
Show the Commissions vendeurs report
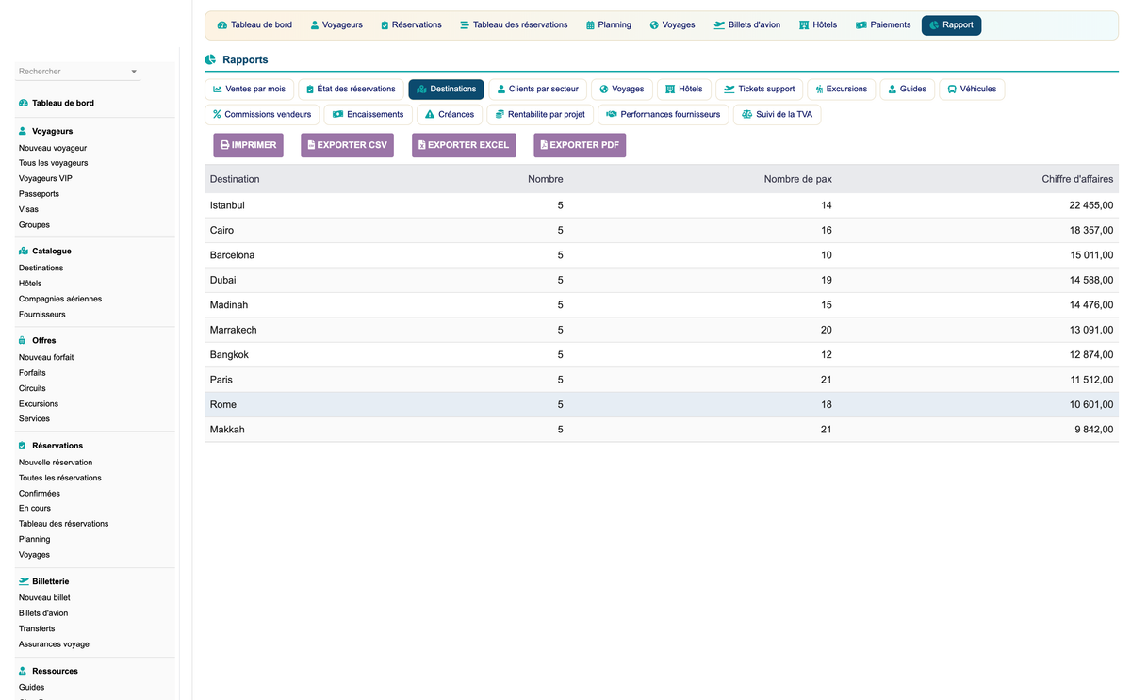click(x=262, y=115)
